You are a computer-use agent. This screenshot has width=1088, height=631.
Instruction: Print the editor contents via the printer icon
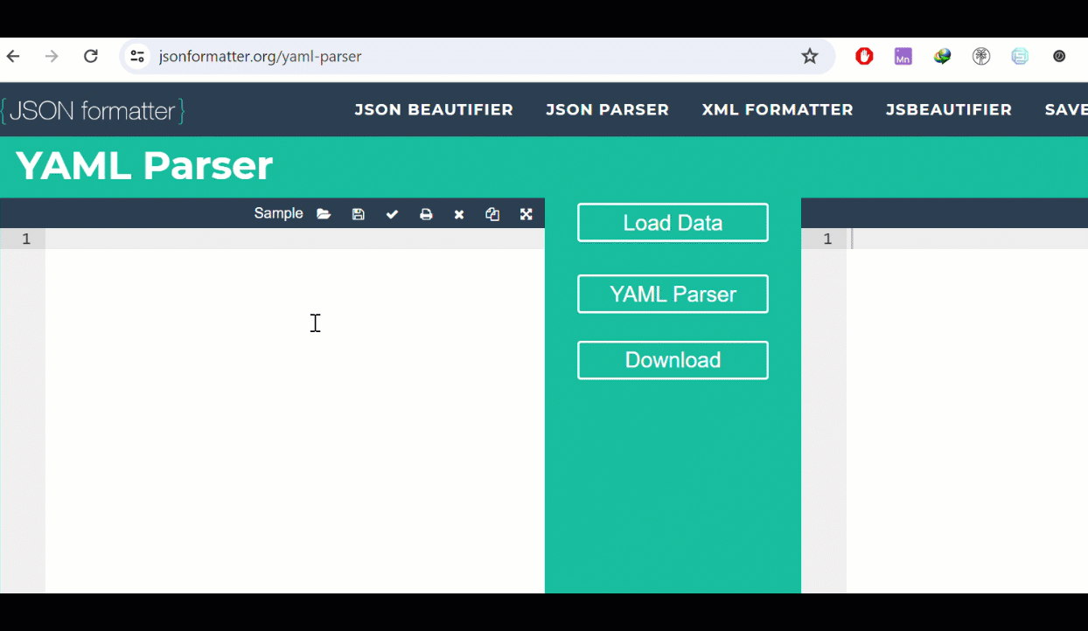click(x=426, y=213)
